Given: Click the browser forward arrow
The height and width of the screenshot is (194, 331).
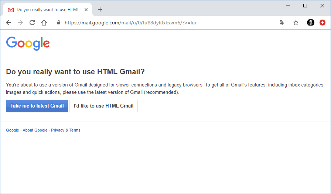Looking at the screenshot, I should coord(20,23).
